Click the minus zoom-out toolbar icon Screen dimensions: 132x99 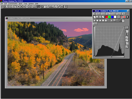pyautogui.click(x=27, y=7)
